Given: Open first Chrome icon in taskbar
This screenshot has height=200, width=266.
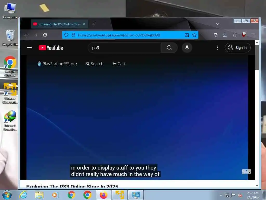Looking at the screenshot, I should point(71,195).
